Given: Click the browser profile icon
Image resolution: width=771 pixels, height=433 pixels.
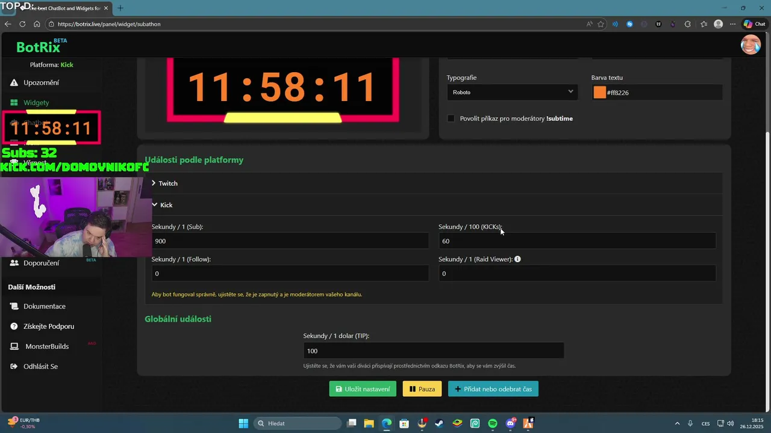Looking at the screenshot, I should [718, 24].
